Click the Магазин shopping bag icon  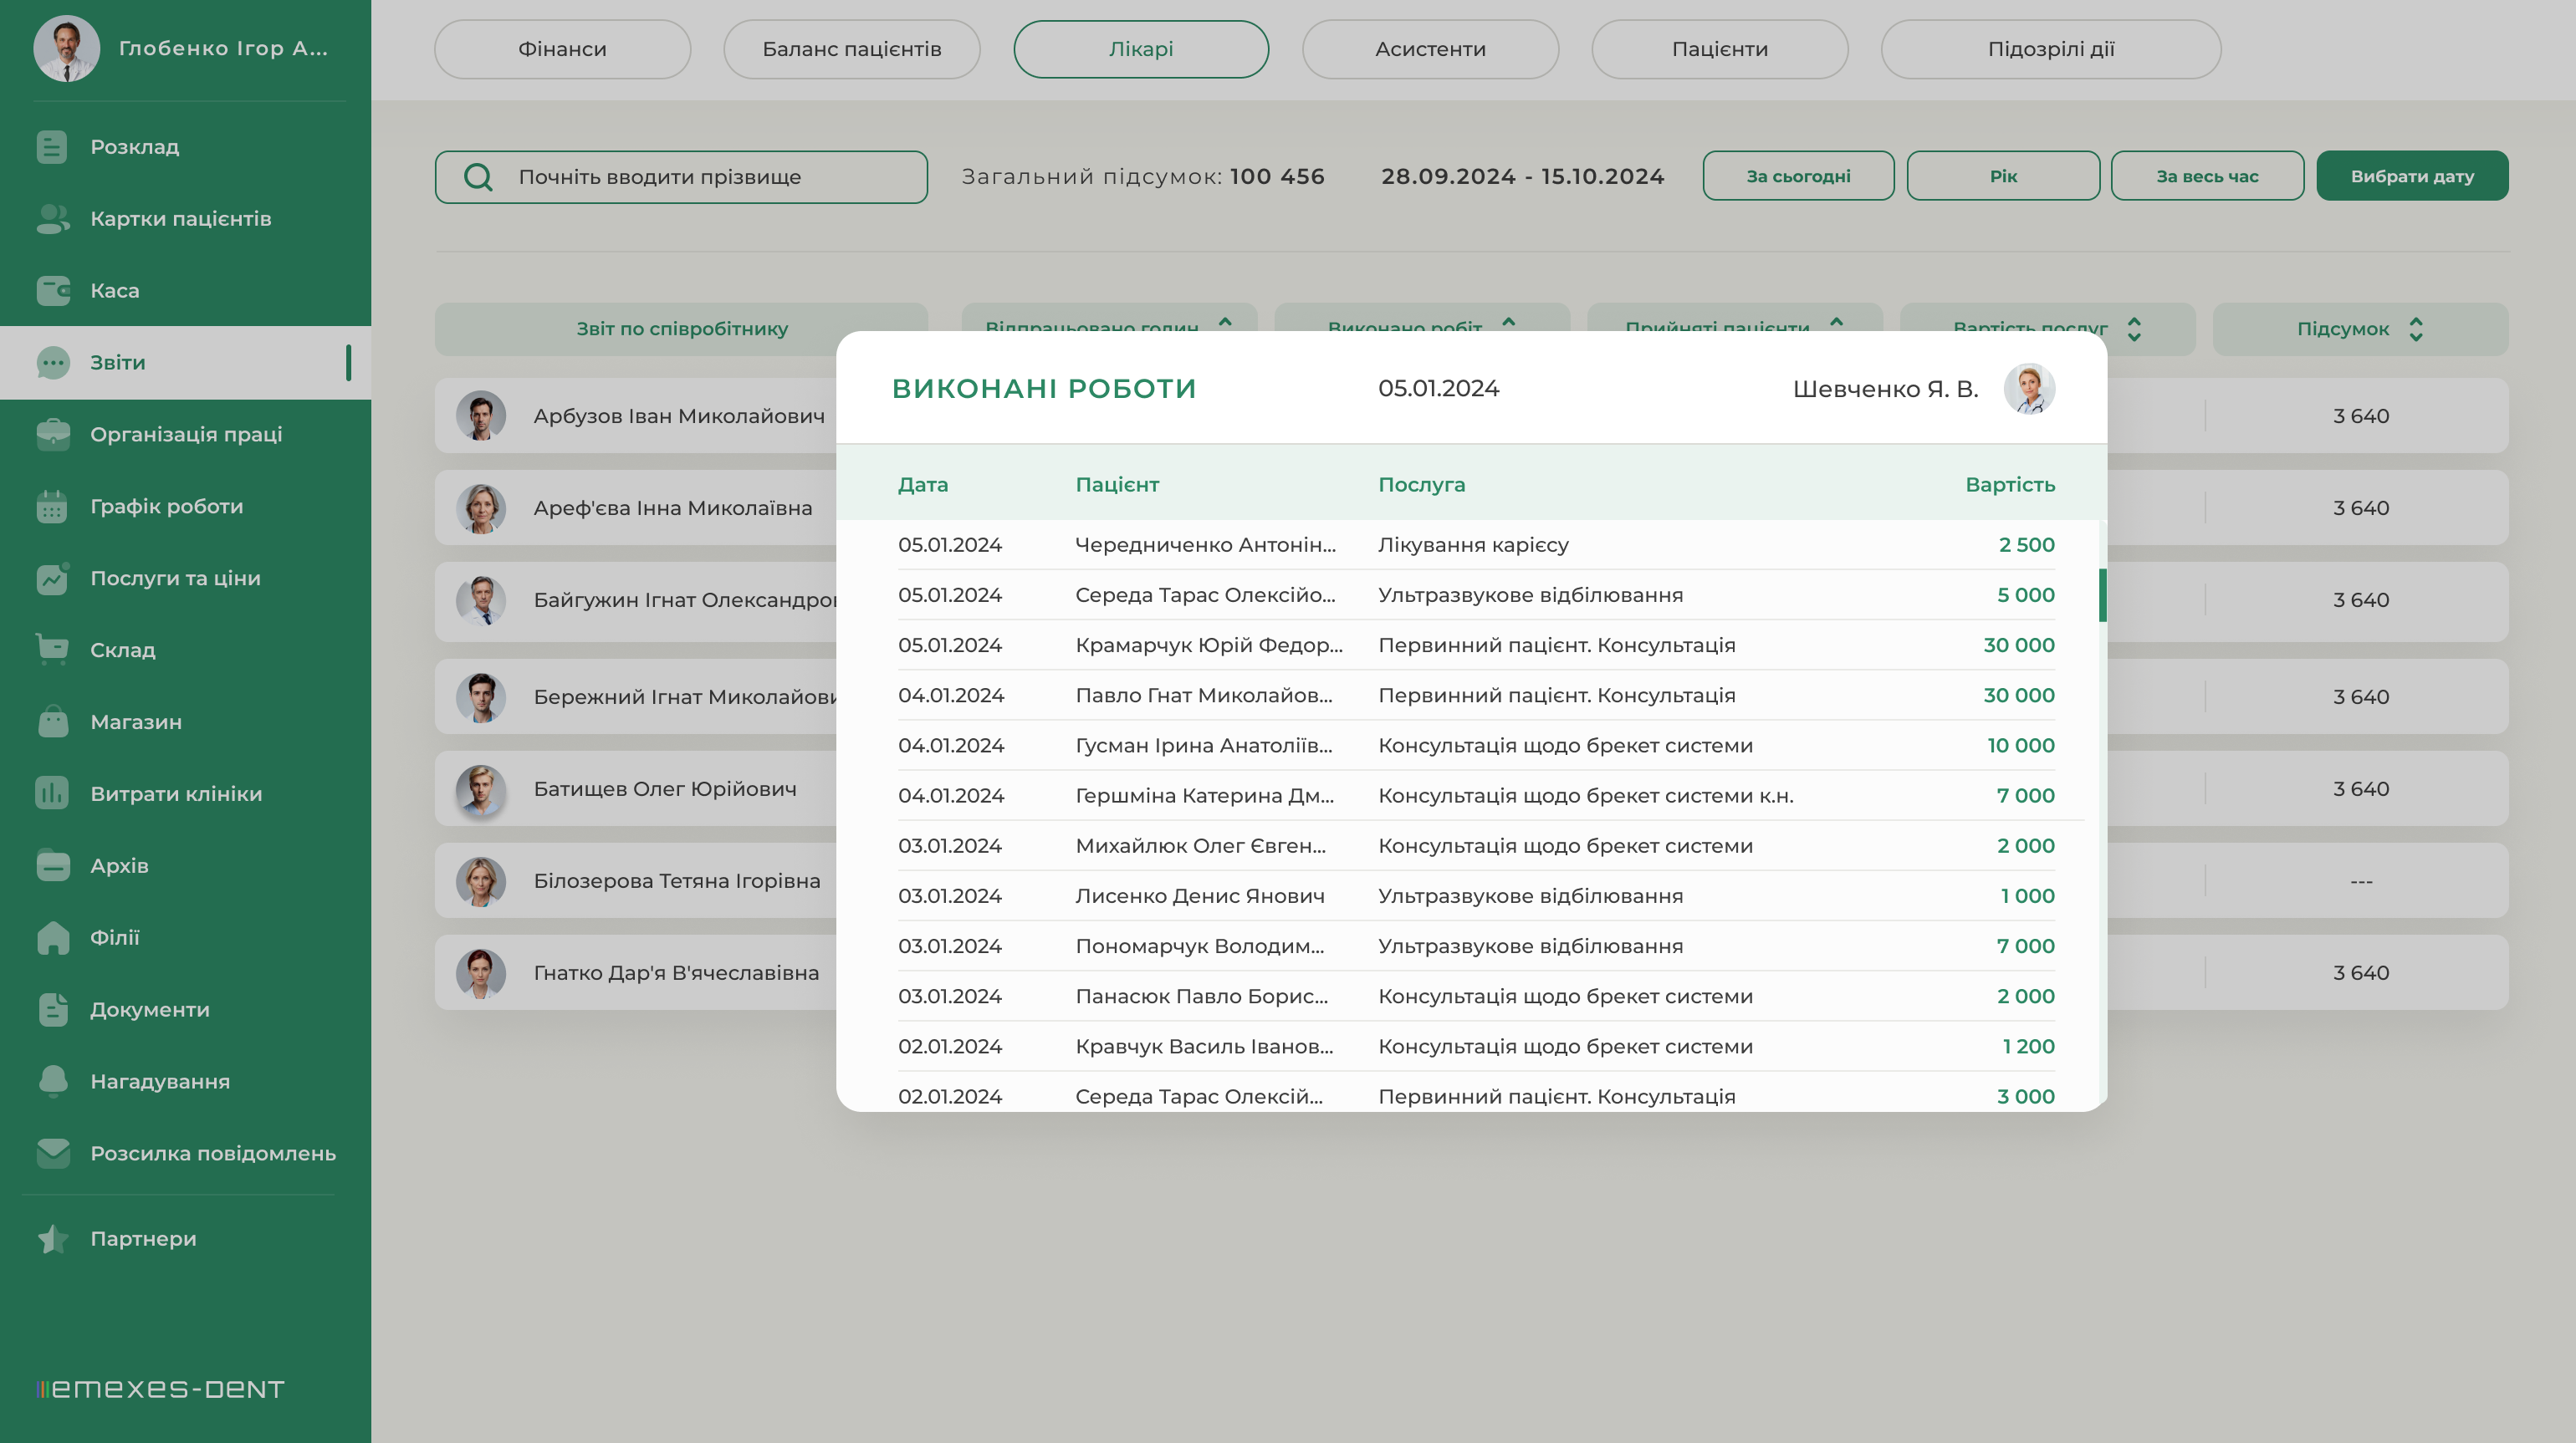tap(52, 721)
